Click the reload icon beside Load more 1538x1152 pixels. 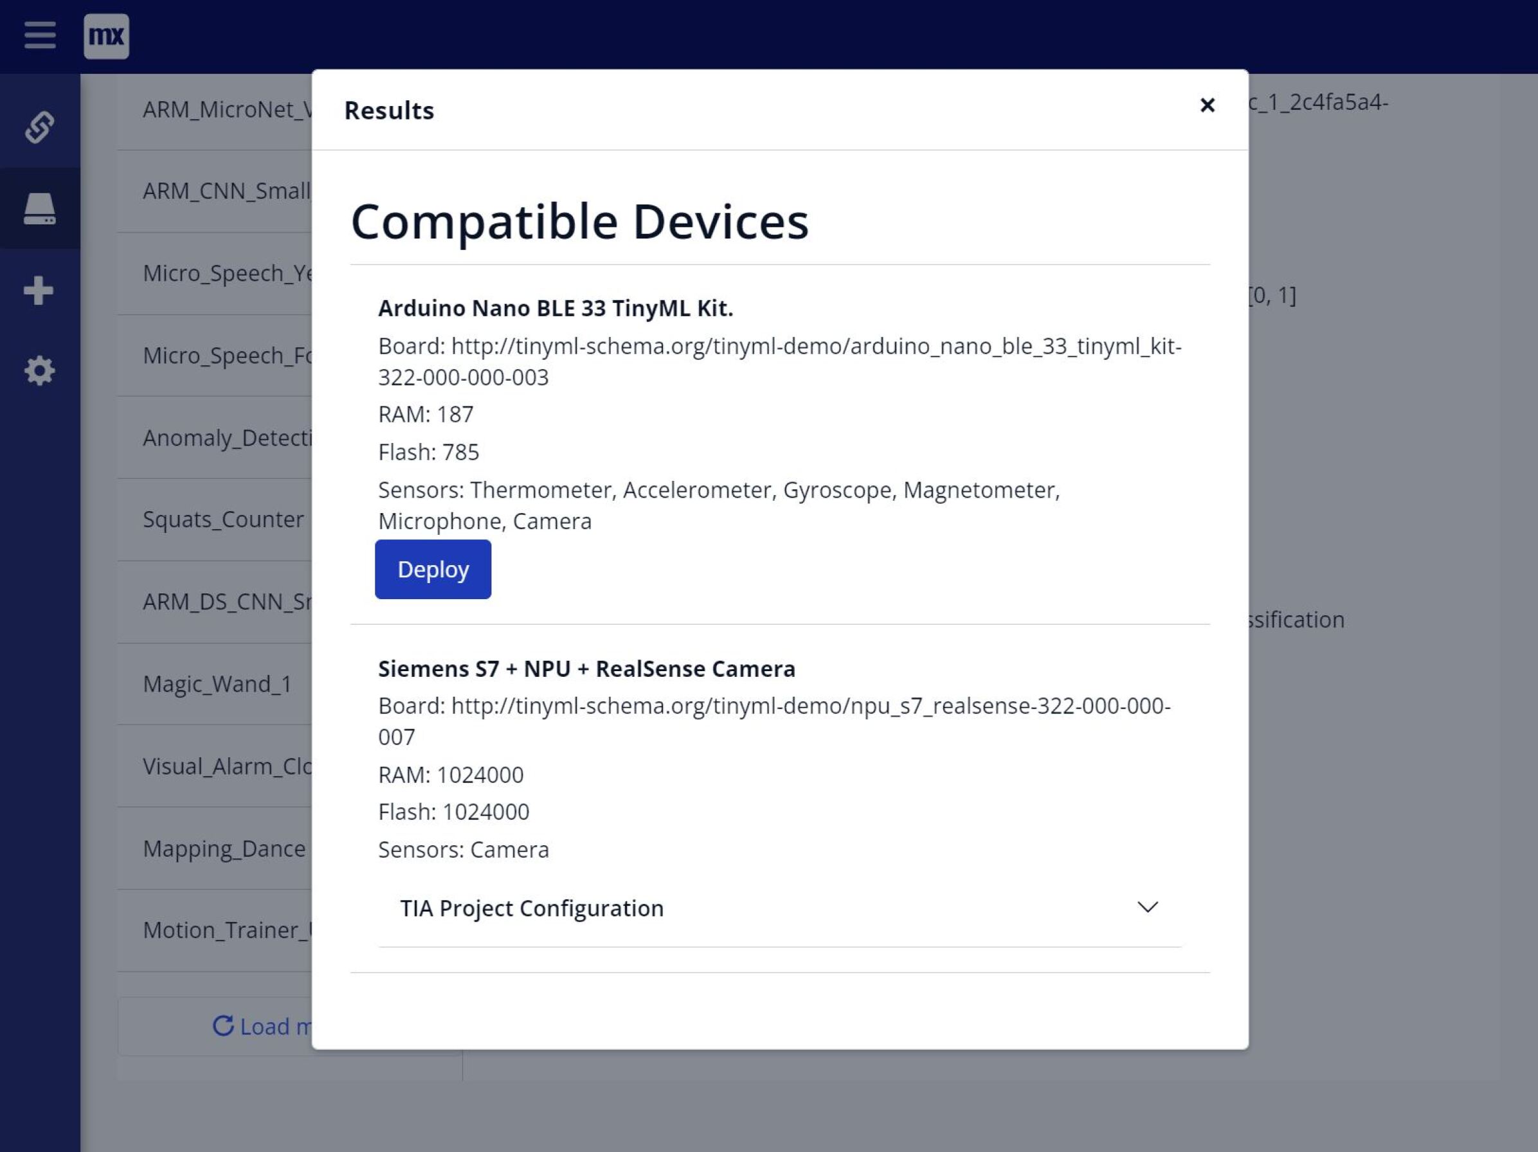tap(222, 1025)
